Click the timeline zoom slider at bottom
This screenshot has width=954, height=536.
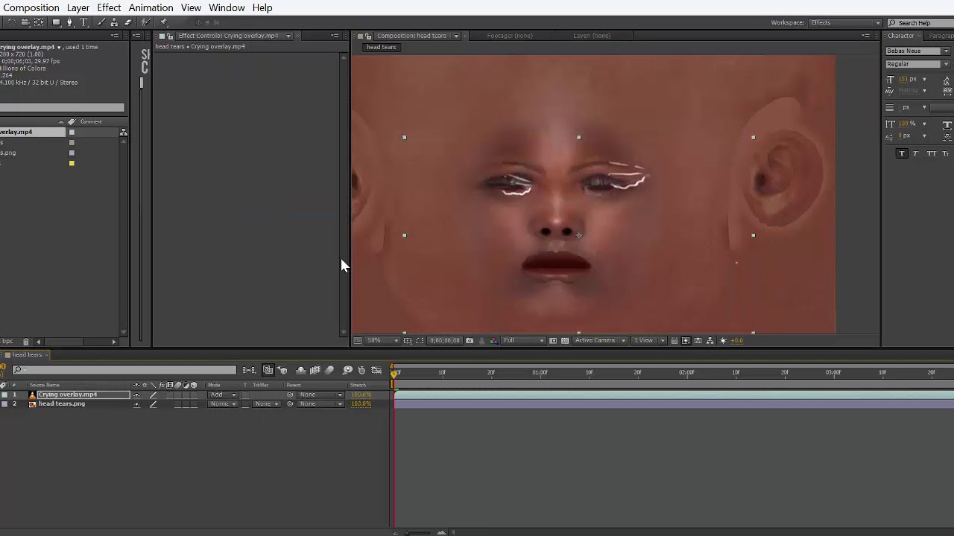point(417,533)
